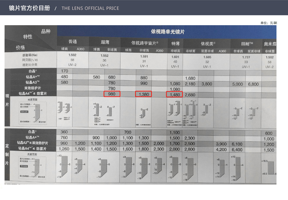Click the 980 price in 钻晶A4 row
Image resolution: width=288 pixels, height=200 pixels.
point(112,94)
